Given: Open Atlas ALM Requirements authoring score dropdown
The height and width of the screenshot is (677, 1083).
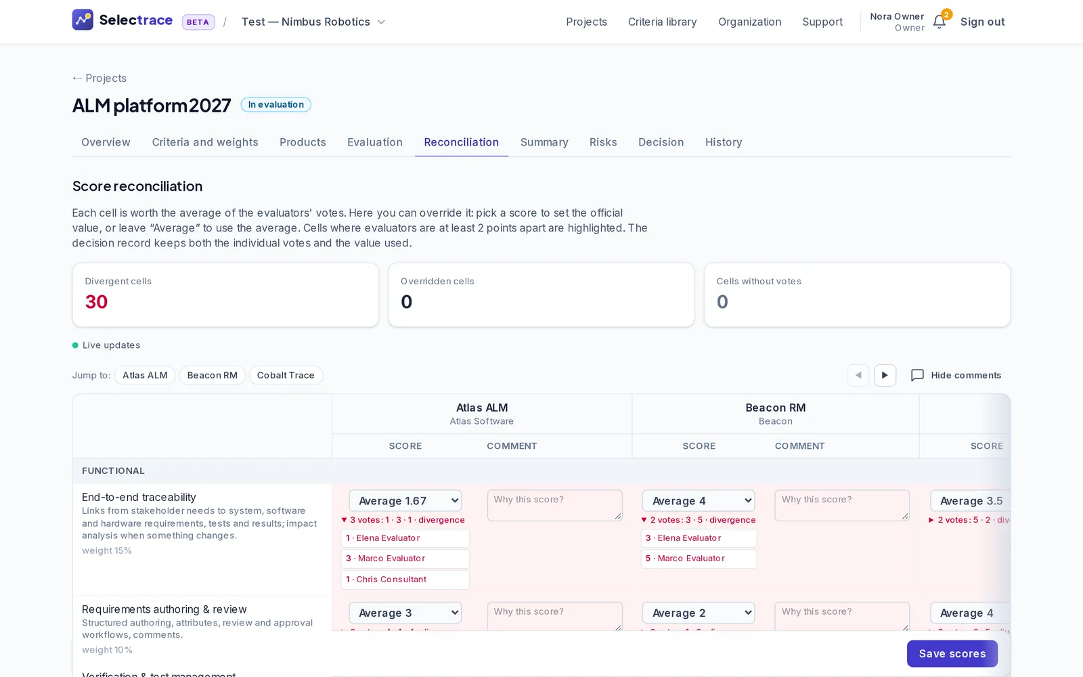Looking at the screenshot, I should pos(405,613).
